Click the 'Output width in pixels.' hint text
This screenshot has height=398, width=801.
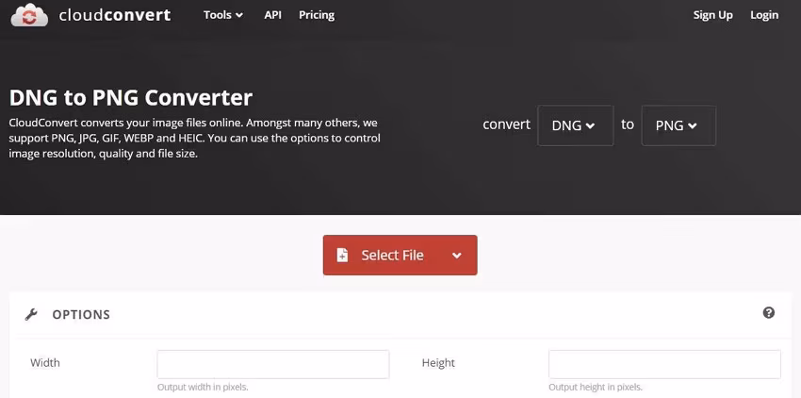click(203, 388)
